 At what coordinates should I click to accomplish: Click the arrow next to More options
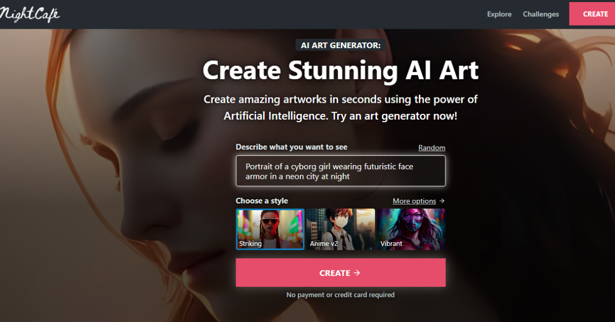tap(442, 201)
